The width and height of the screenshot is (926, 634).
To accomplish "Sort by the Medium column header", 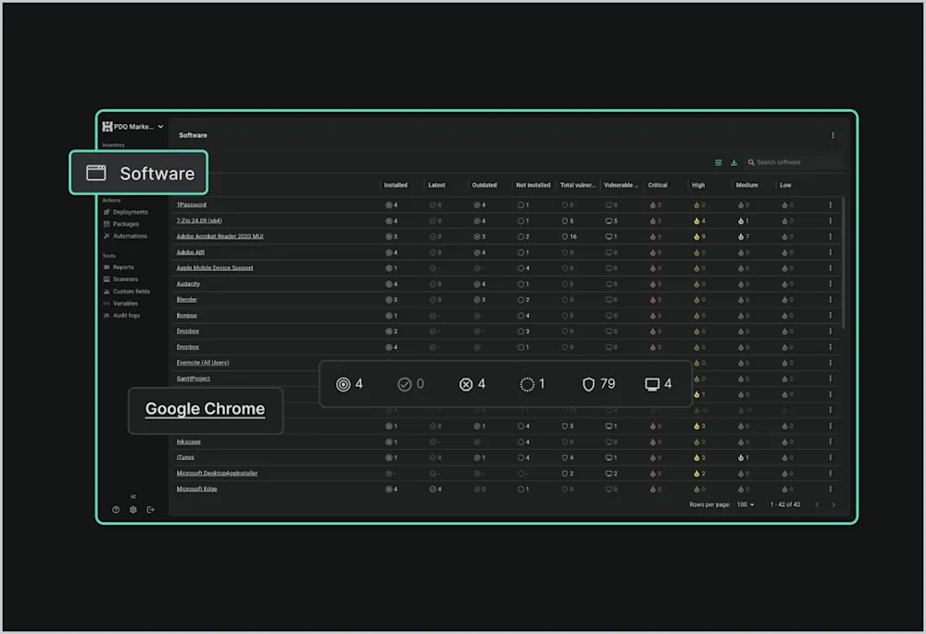I will click(x=746, y=185).
